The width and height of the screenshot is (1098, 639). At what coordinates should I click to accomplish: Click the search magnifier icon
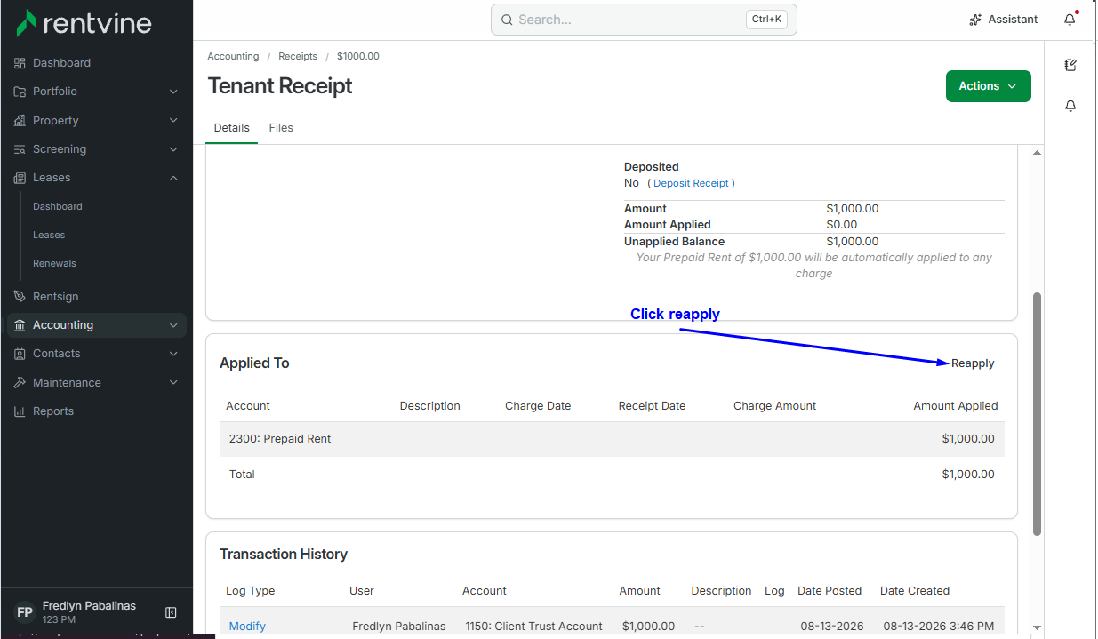[507, 20]
